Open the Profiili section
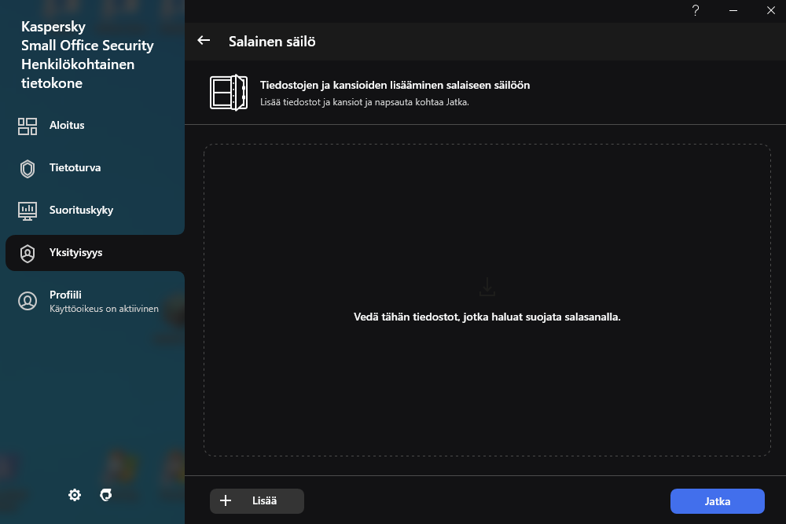The height and width of the screenshot is (524, 786). [x=93, y=301]
